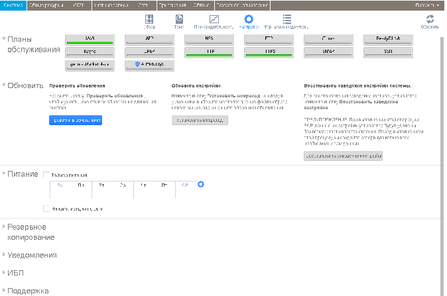Toggle the Антивирус service button
The height and width of the screenshot is (296, 447).
coord(149,66)
